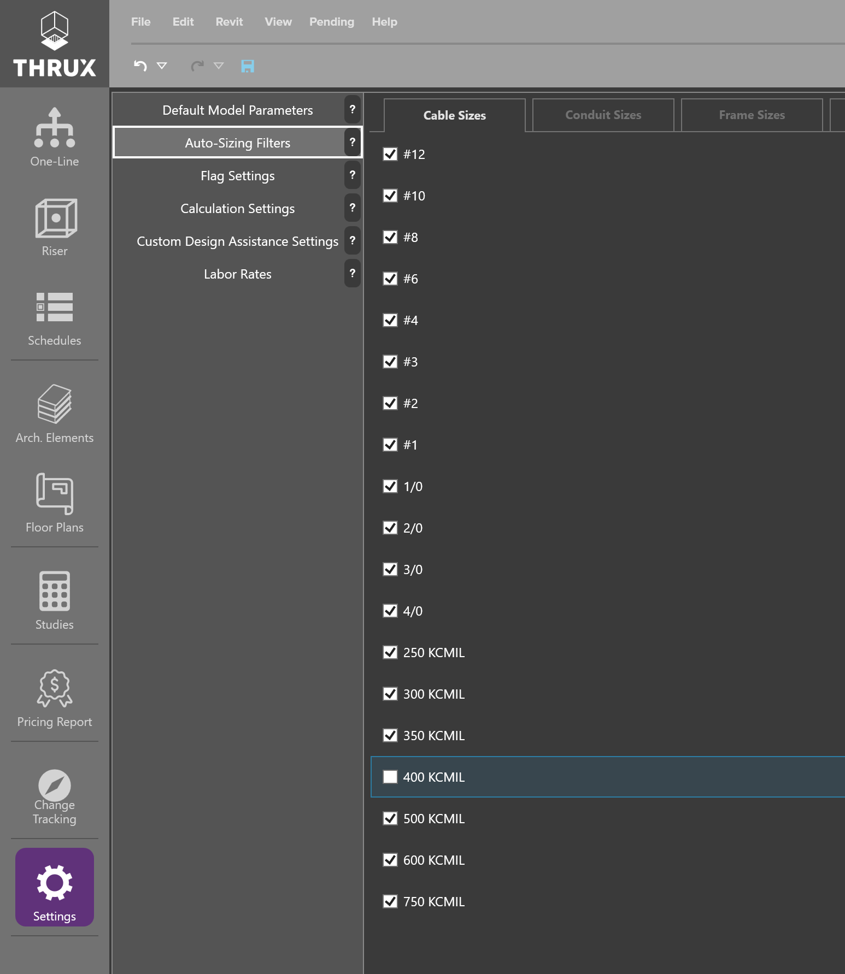Image resolution: width=845 pixels, height=974 pixels.
Task: Uncheck the #3 cable size
Action: tap(390, 362)
